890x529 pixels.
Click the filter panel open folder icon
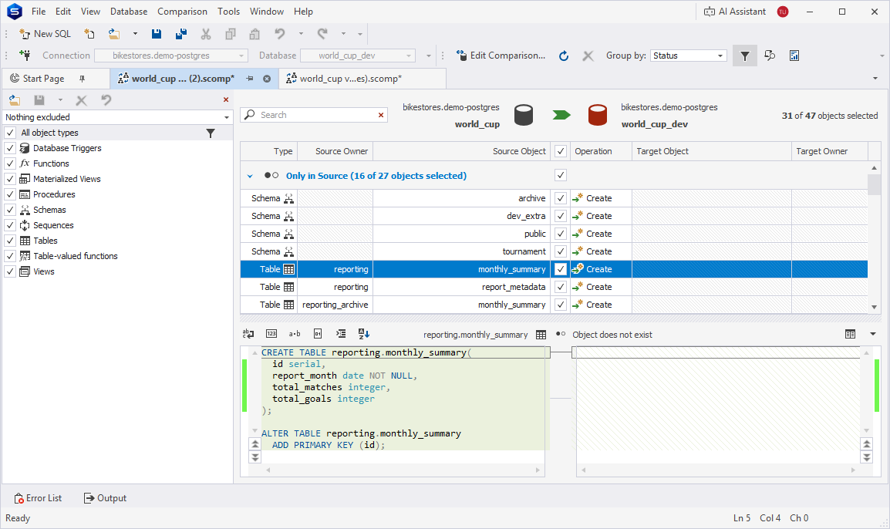[x=15, y=100]
